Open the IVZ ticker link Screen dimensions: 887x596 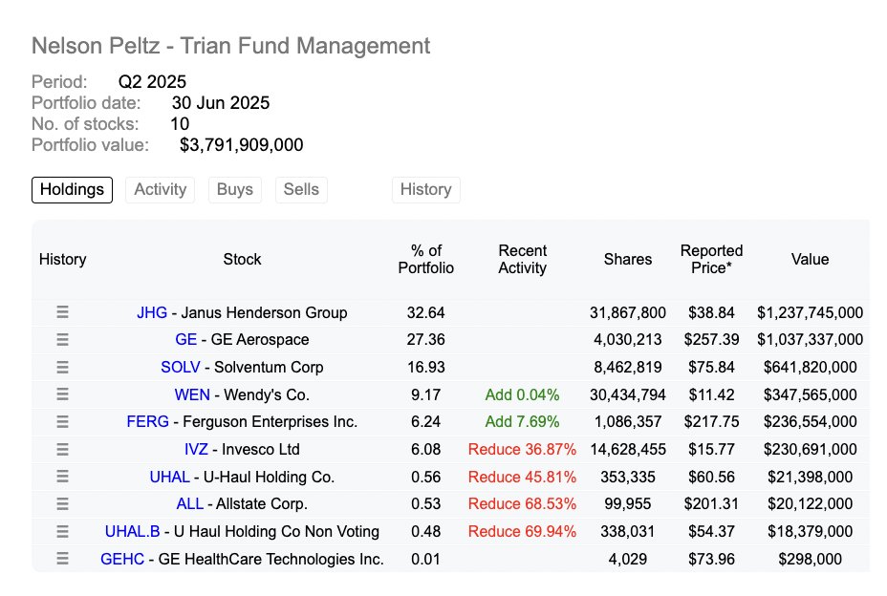(196, 450)
